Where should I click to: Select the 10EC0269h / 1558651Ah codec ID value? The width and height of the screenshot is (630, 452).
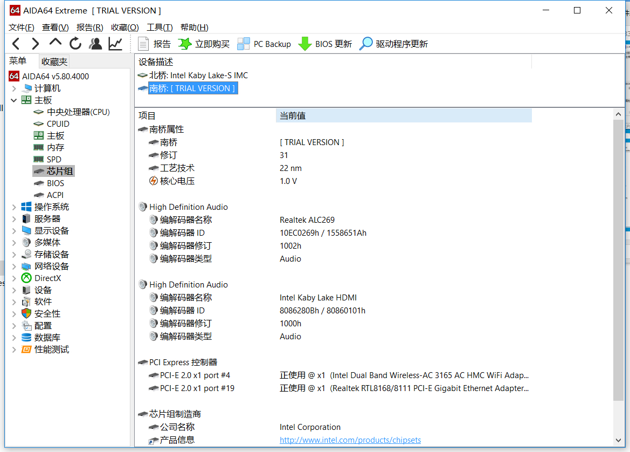(x=323, y=233)
